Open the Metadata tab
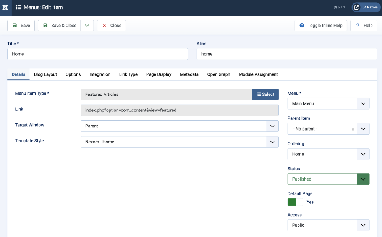 point(189,74)
